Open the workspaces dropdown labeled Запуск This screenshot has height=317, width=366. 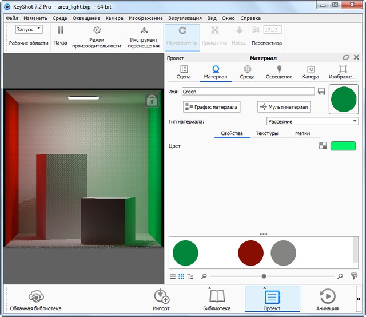point(29,29)
